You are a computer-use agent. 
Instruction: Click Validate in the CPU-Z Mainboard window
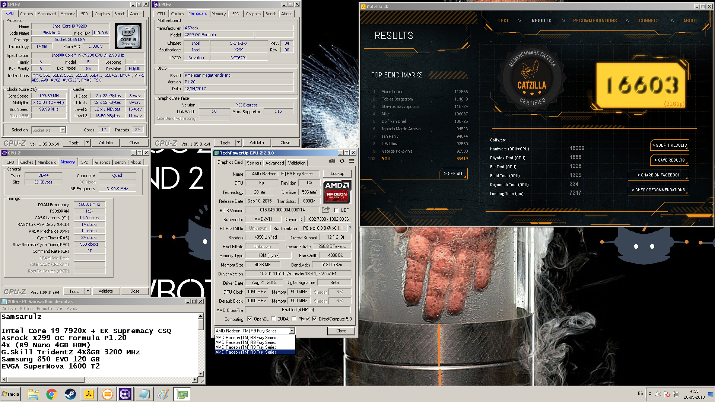(257, 143)
